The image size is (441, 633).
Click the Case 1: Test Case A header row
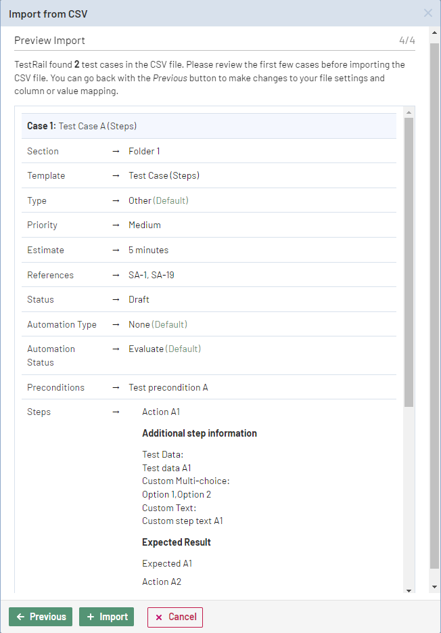click(x=203, y=126)
